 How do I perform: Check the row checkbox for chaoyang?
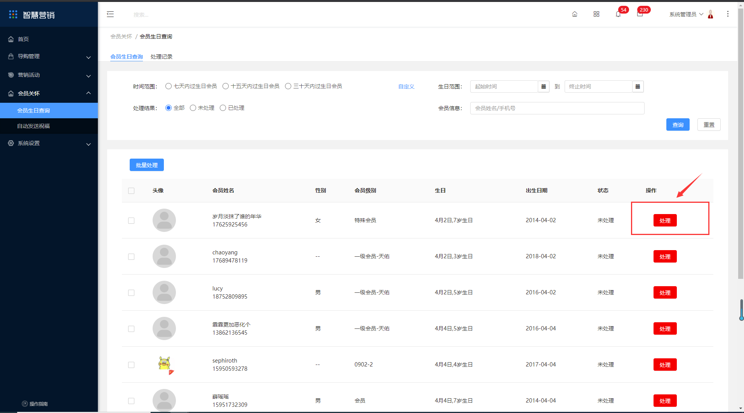coord(131,257)
